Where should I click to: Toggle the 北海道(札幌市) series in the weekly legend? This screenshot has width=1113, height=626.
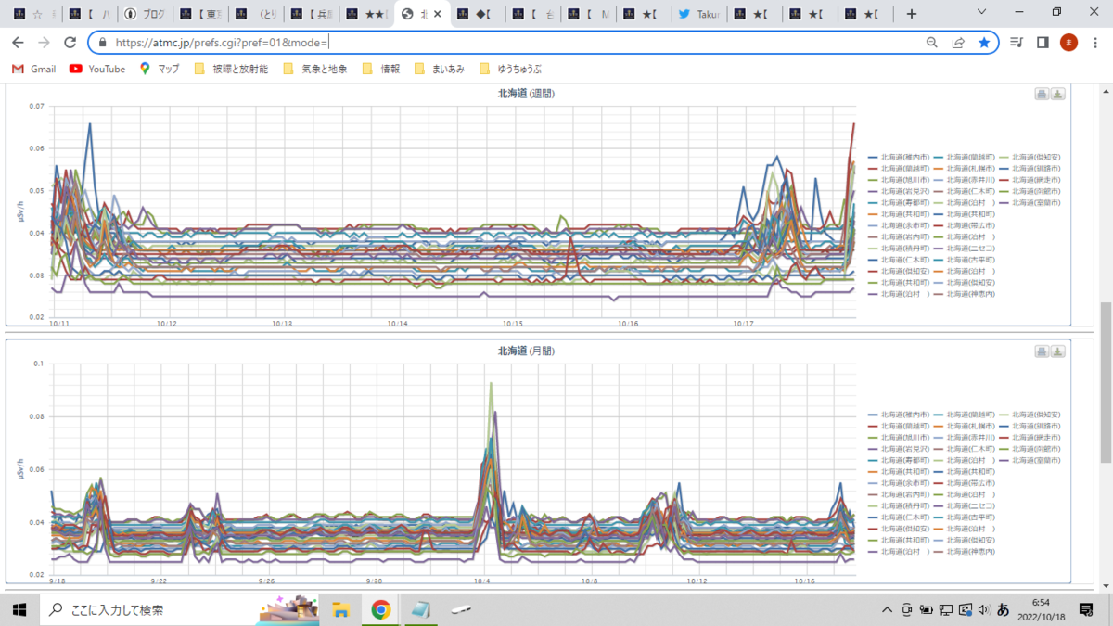point(971,170)
